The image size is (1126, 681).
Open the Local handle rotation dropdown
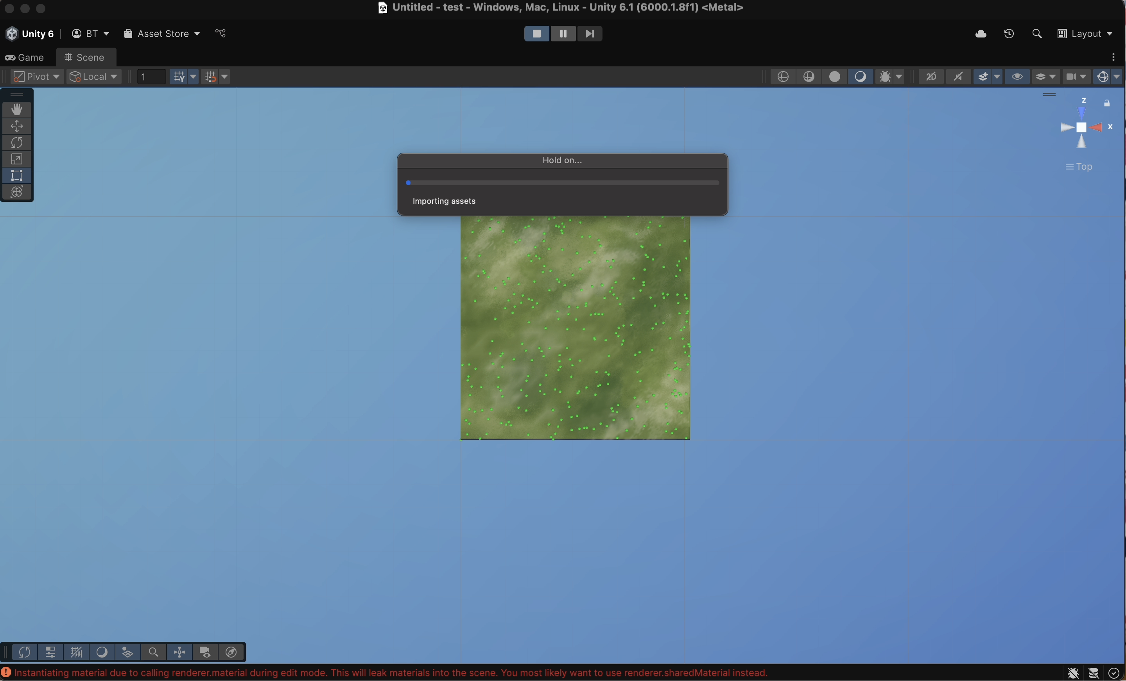tap(94, 77)
